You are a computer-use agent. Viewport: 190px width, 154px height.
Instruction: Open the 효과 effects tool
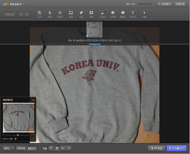click(71, 15)
